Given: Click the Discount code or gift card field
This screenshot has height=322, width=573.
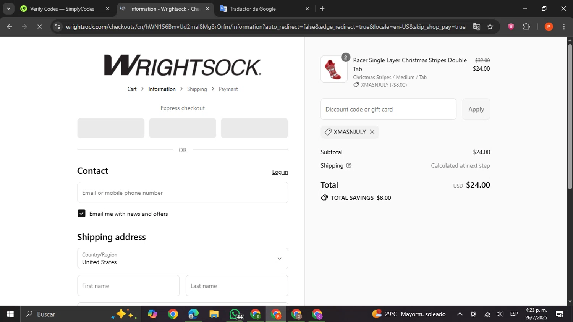Looking at the screenshot, I should 388,109.
